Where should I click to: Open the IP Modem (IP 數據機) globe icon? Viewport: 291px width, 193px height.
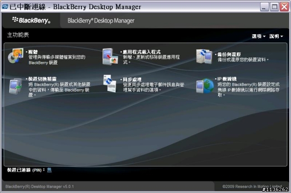(x=204, y=85)
